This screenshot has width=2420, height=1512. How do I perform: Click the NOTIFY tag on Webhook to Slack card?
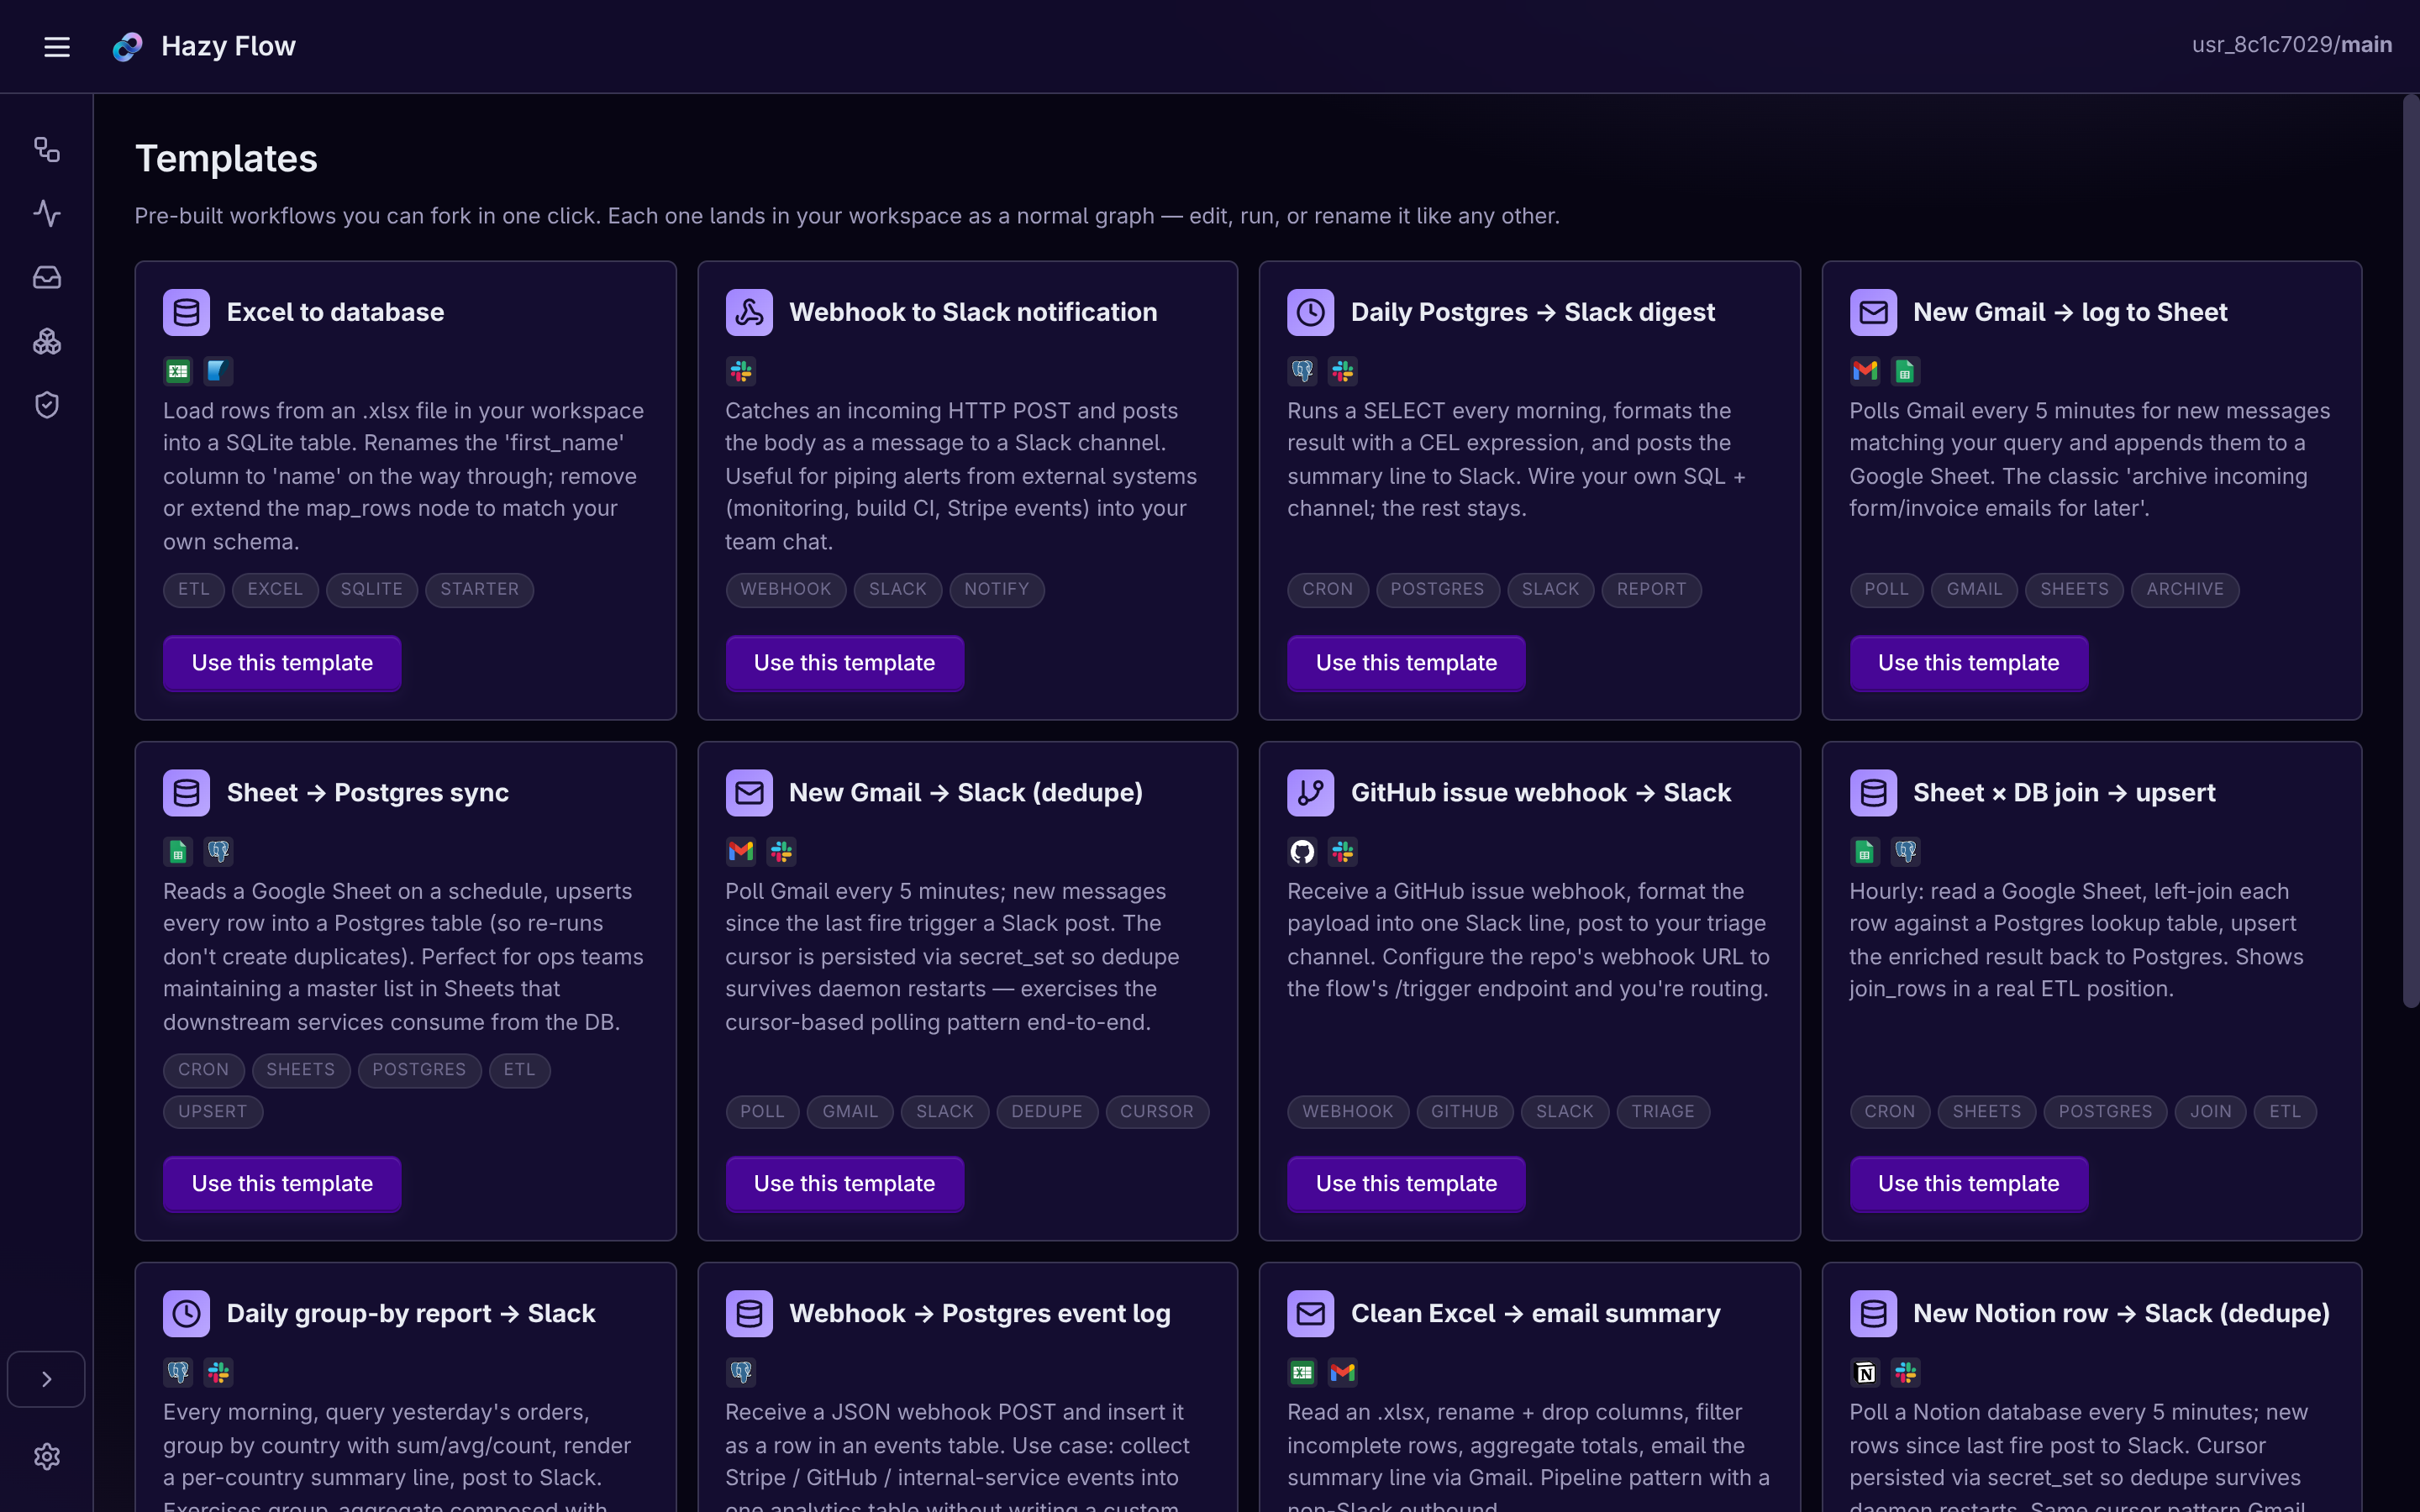click(996, 590)
